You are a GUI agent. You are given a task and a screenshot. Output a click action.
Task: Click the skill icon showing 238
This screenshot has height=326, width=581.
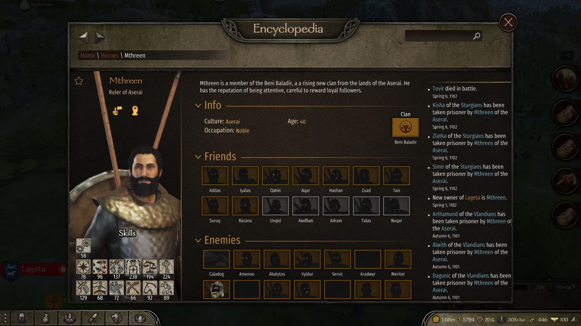point(133,267)
